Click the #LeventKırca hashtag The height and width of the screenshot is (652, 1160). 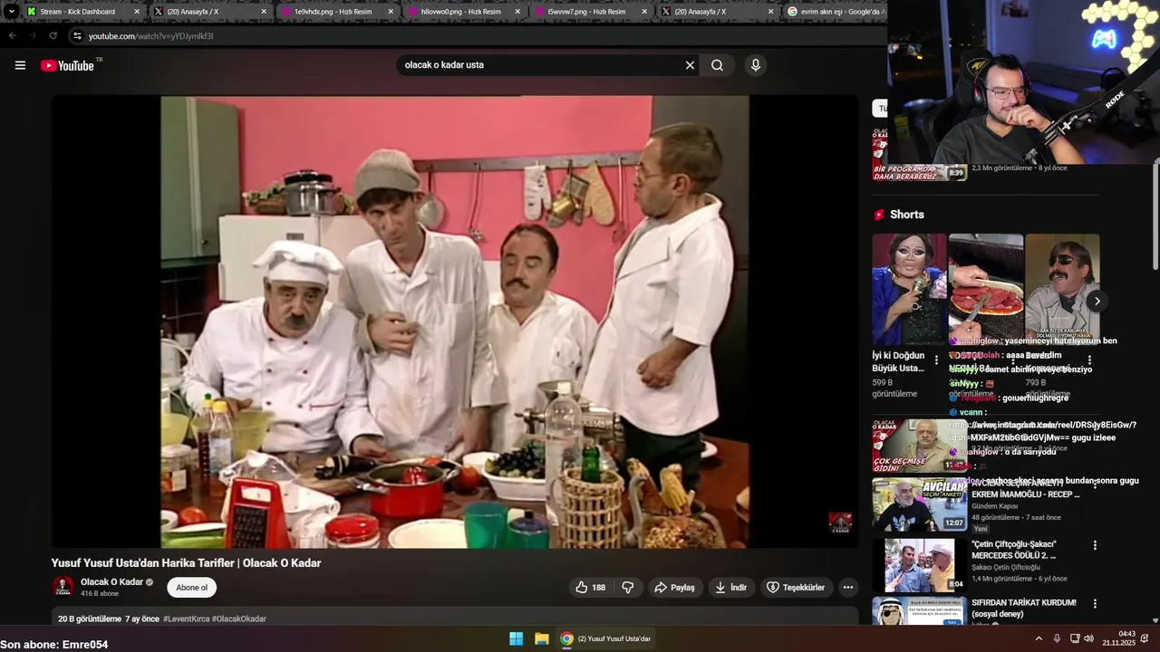pos(187,619)
